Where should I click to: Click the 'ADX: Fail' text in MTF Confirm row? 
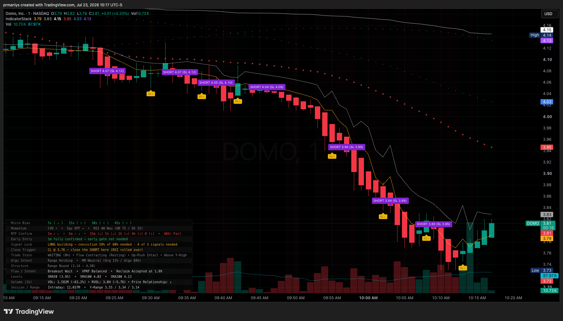tap(172, 234)
